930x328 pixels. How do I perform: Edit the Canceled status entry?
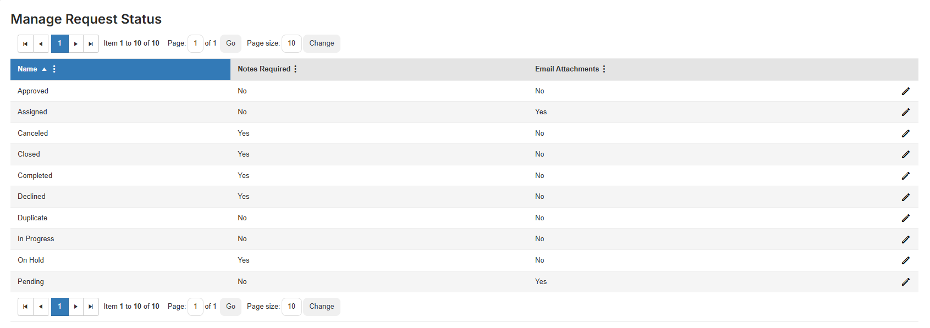pyautogui.click(x=906, y=134)
